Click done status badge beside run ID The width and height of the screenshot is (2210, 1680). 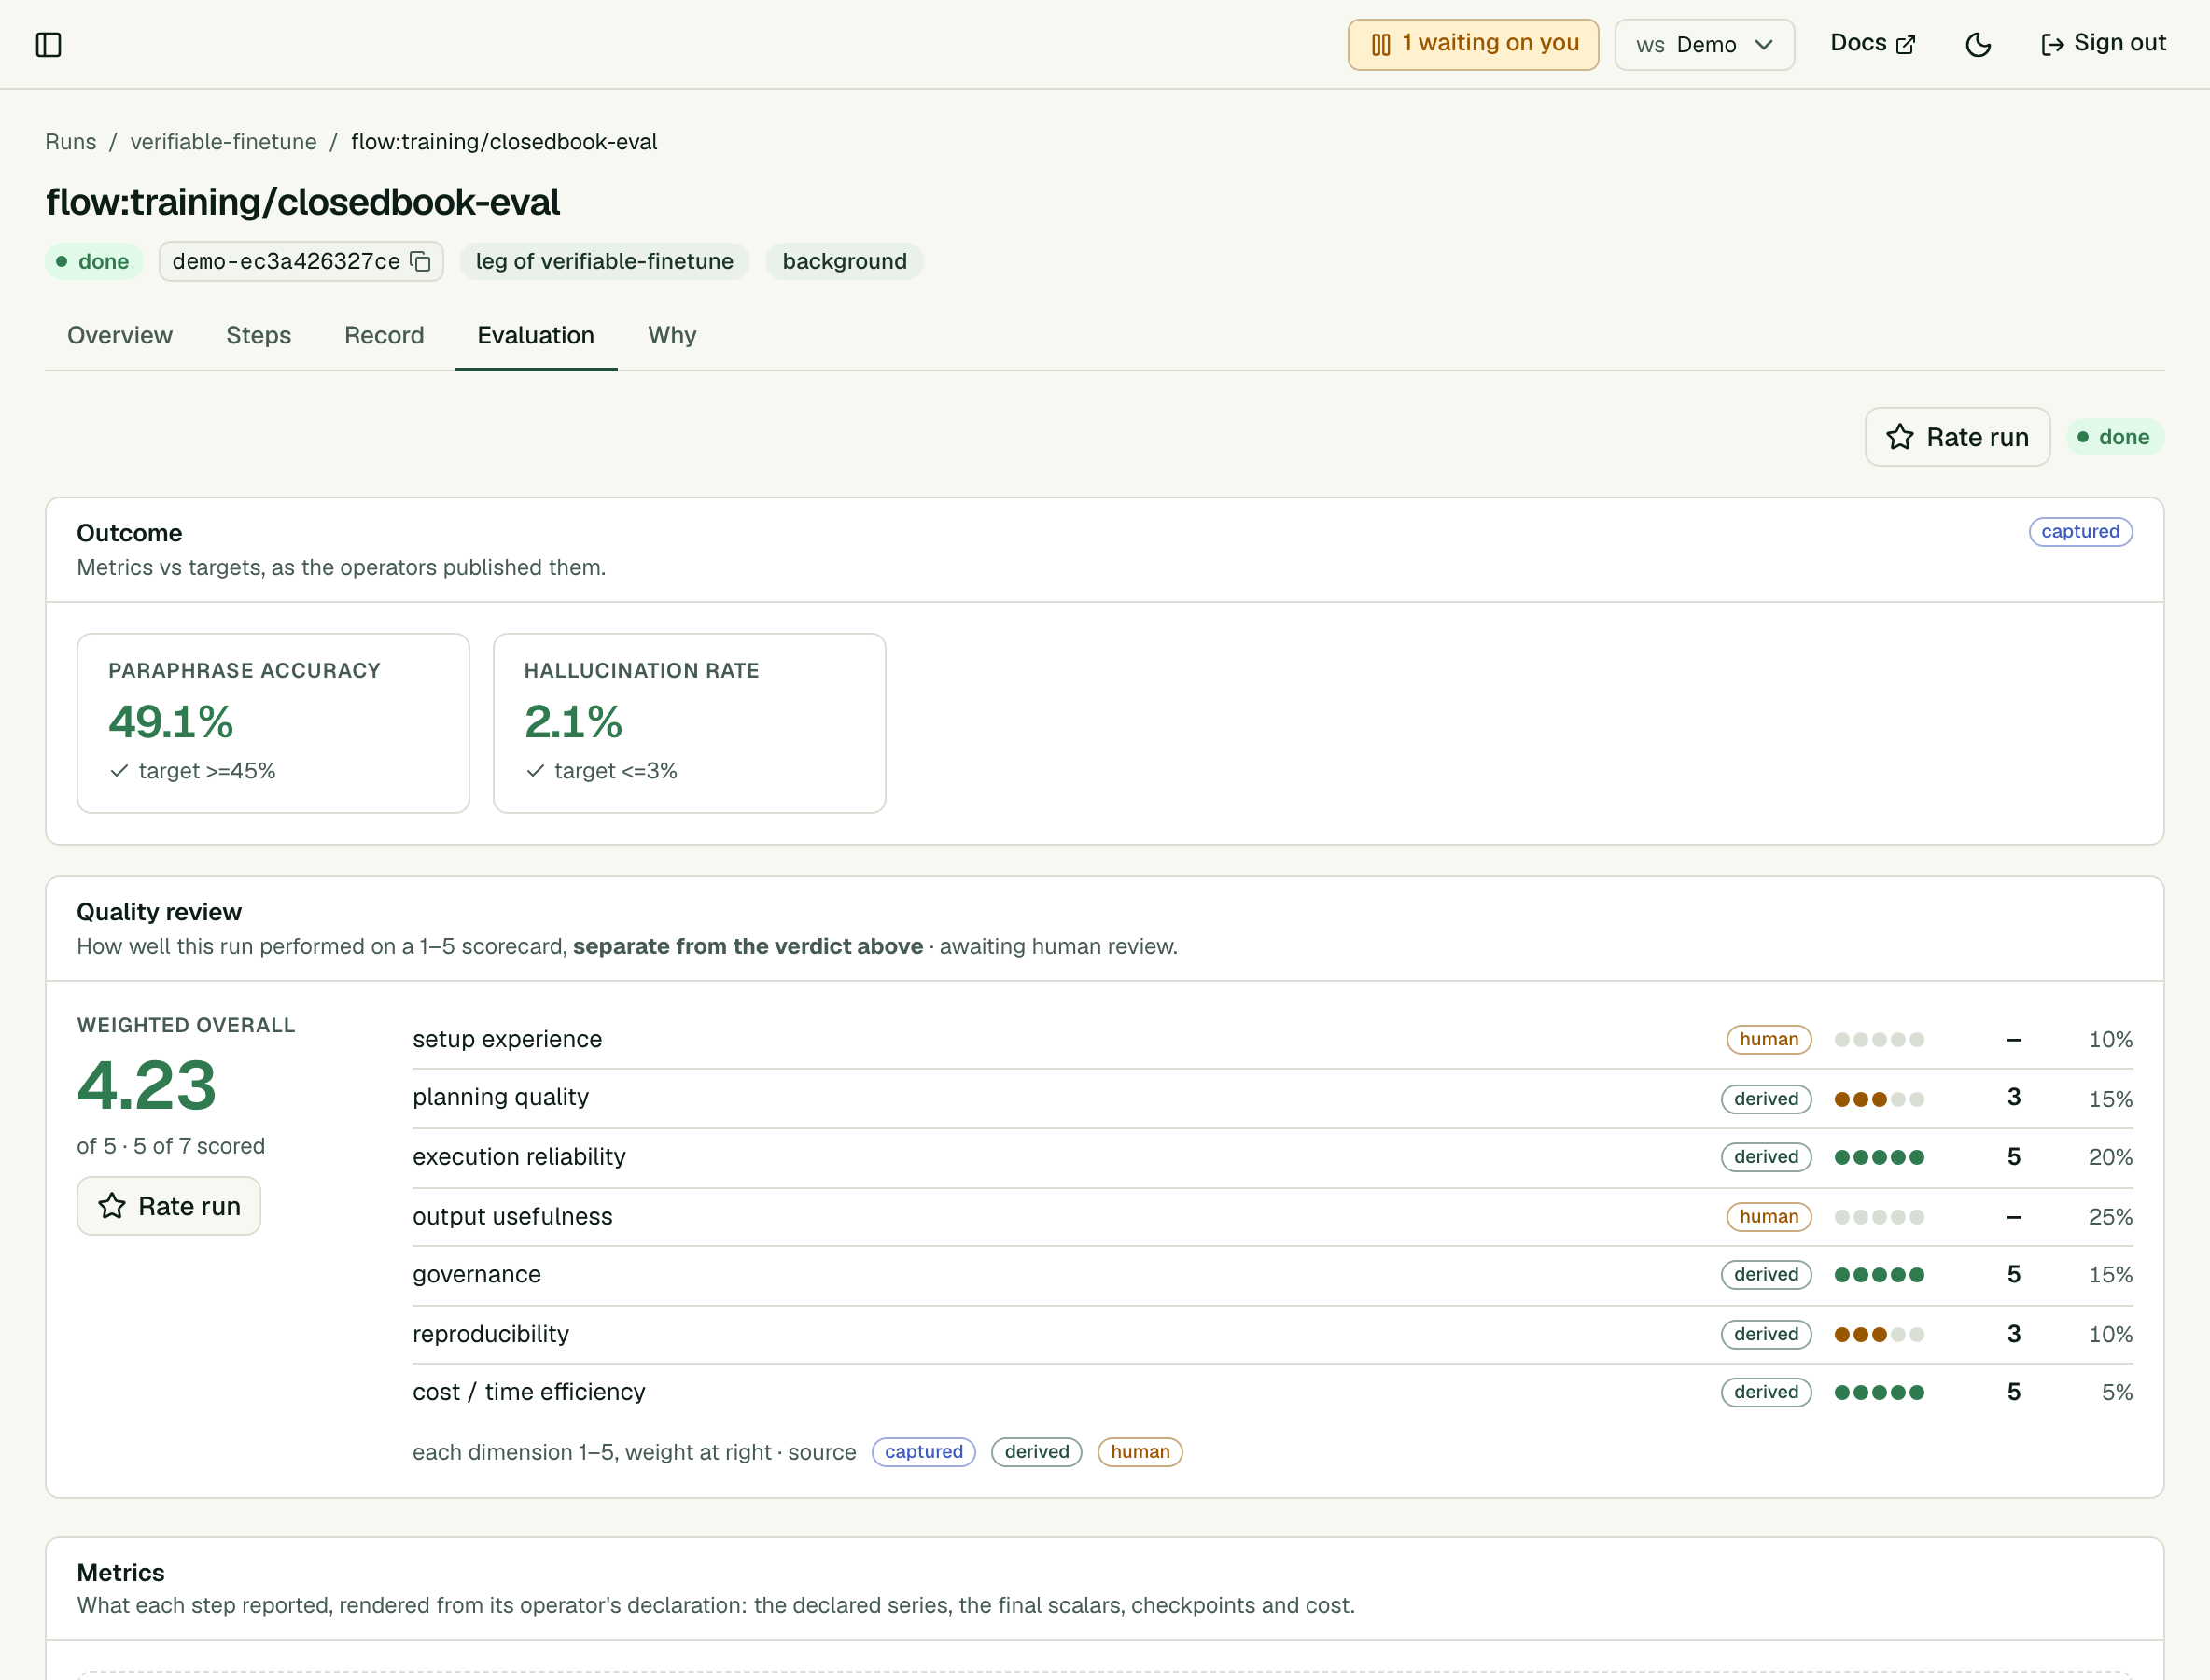[94, 262]
